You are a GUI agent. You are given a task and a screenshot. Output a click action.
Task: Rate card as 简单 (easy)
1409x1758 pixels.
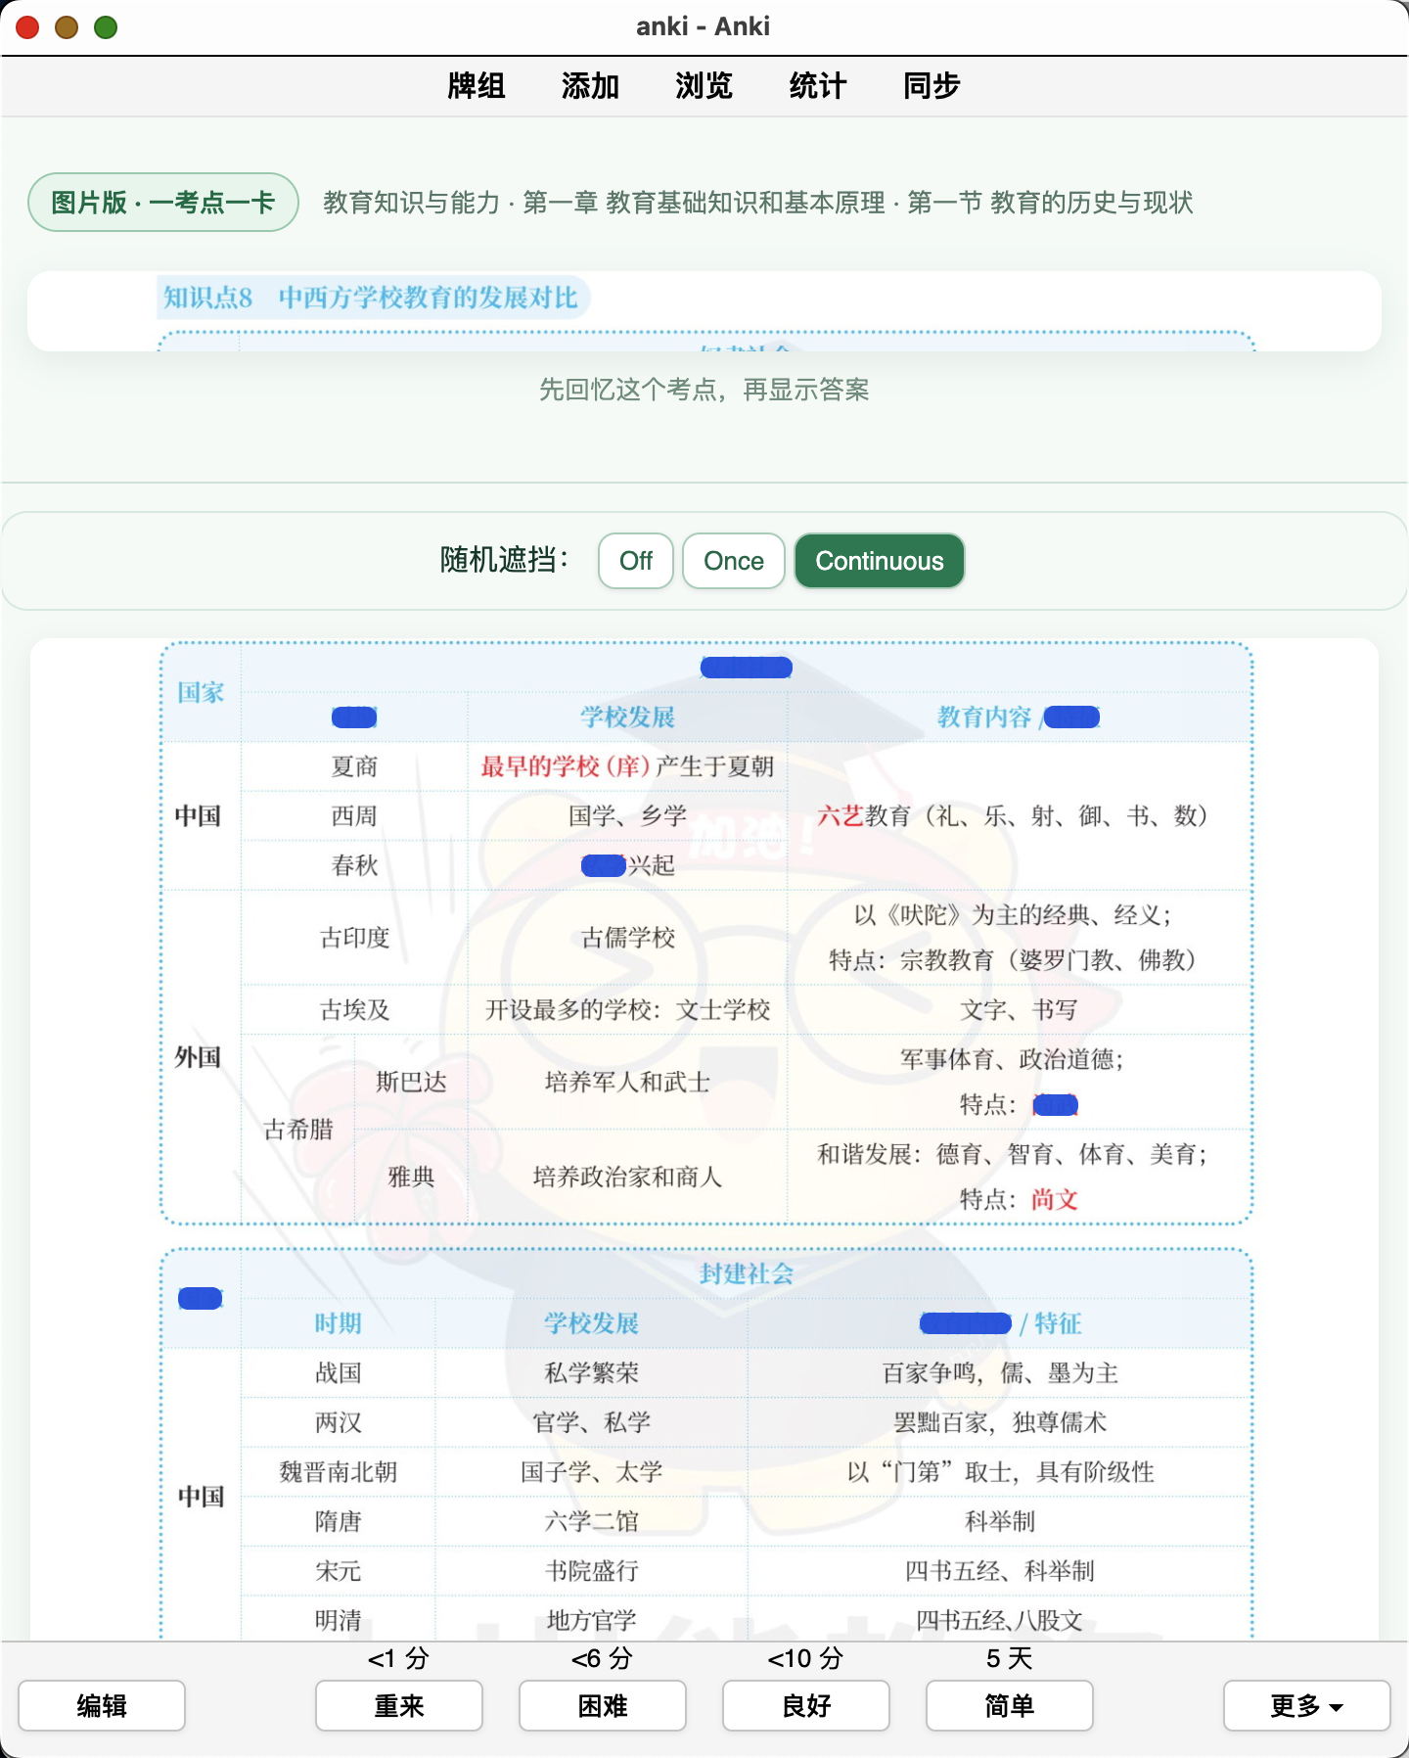1010,1706
